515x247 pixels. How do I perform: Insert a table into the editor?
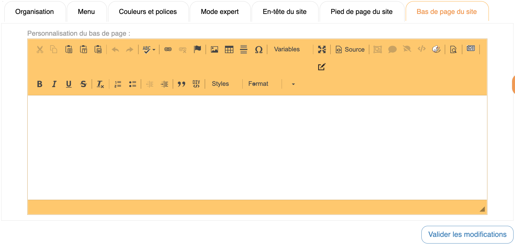click(x=229, y=50)
